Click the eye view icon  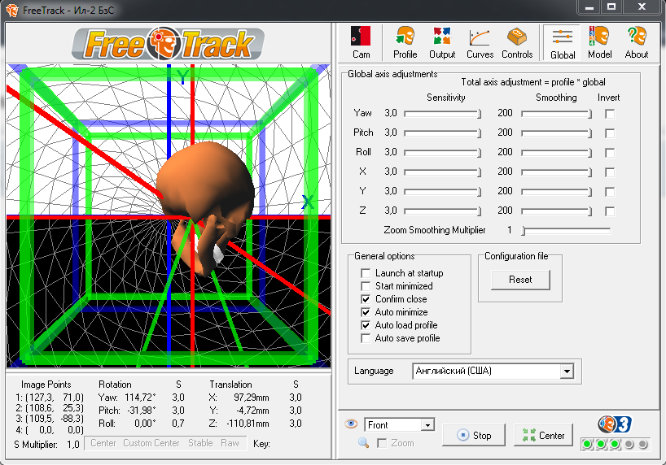351,424
